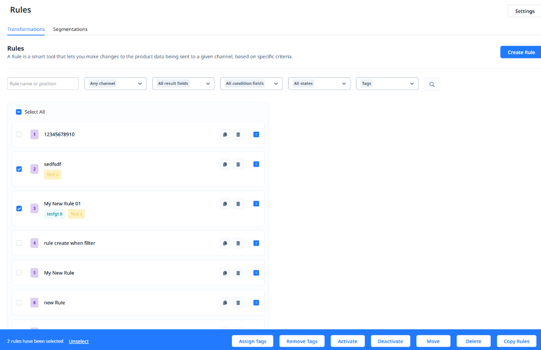Toggle the sedfsdf rule active switch

coord(253,164)
